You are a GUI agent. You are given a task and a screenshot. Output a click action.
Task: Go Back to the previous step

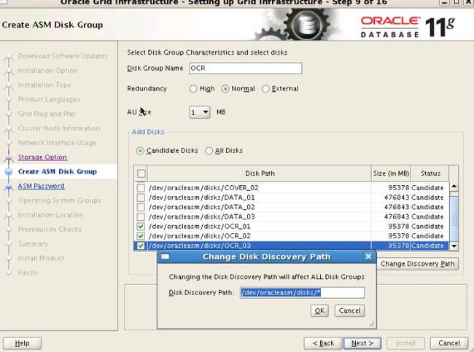323,343
